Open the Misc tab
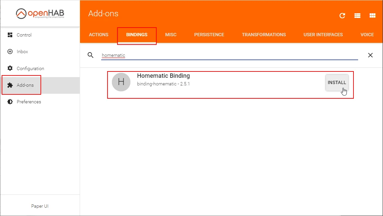Image resolution: width=383 pixels, height=216 pixels. [171, 35]
